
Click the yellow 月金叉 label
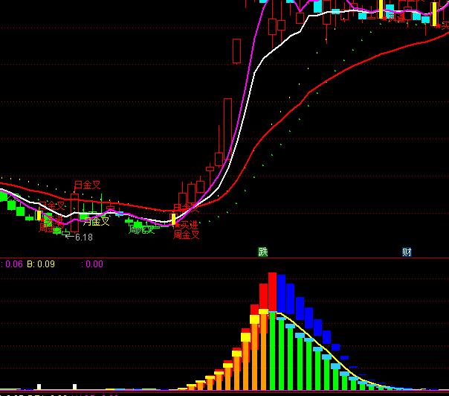[96, 220]
